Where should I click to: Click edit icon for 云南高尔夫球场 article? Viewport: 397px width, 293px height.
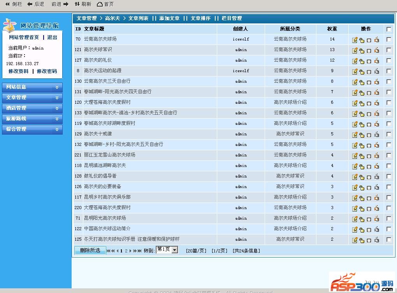coord(355,40)
